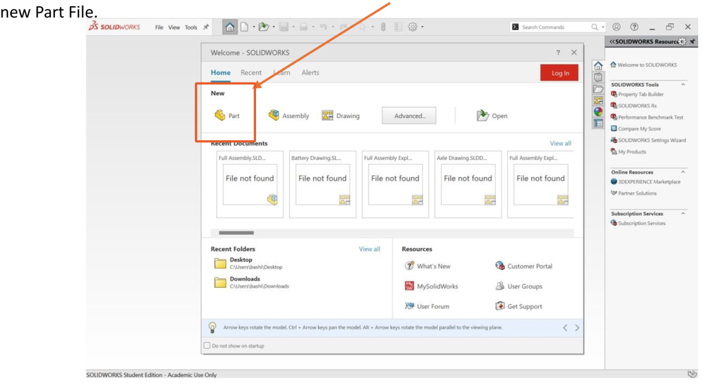Click the Help question mark in the title bar

pyautogui.click(x=634, y=27)
